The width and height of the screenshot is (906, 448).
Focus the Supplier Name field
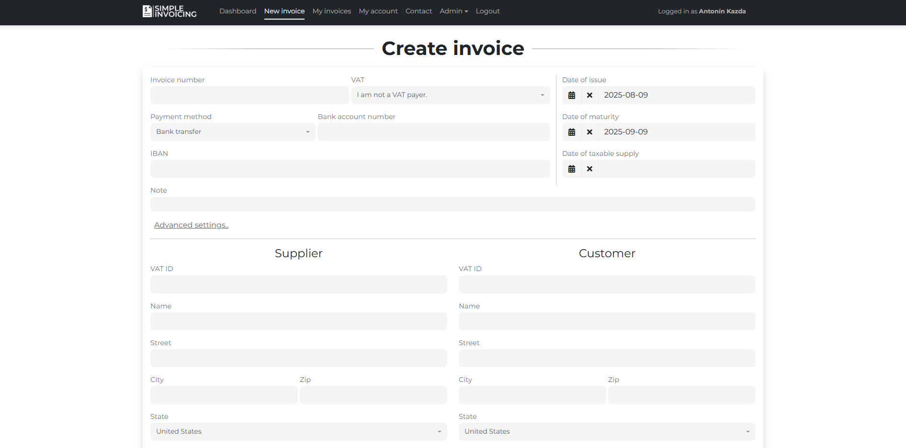299,321
